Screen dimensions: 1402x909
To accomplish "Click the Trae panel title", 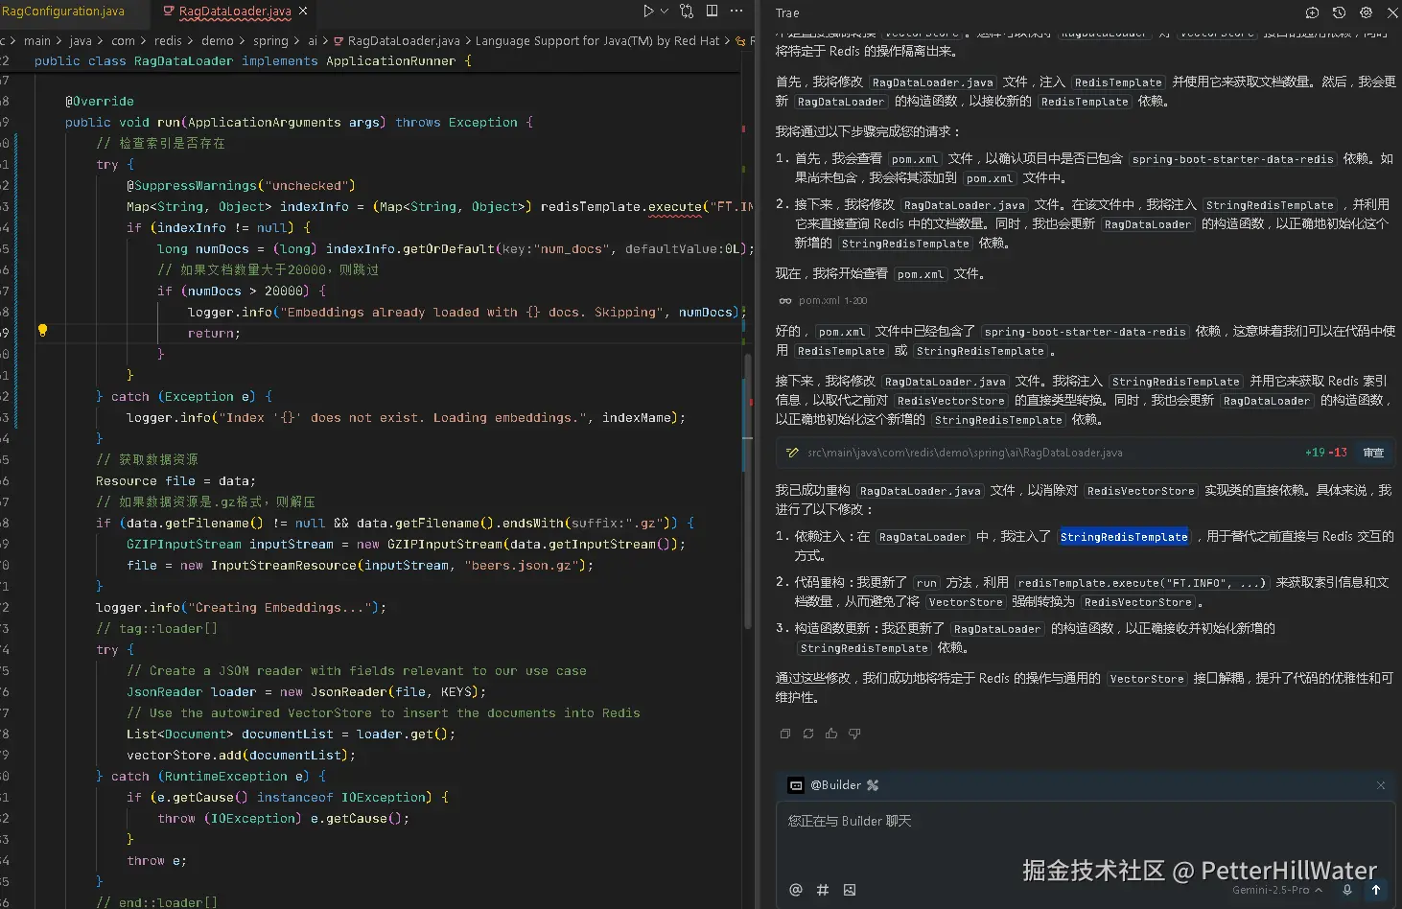I will (787, 12).
